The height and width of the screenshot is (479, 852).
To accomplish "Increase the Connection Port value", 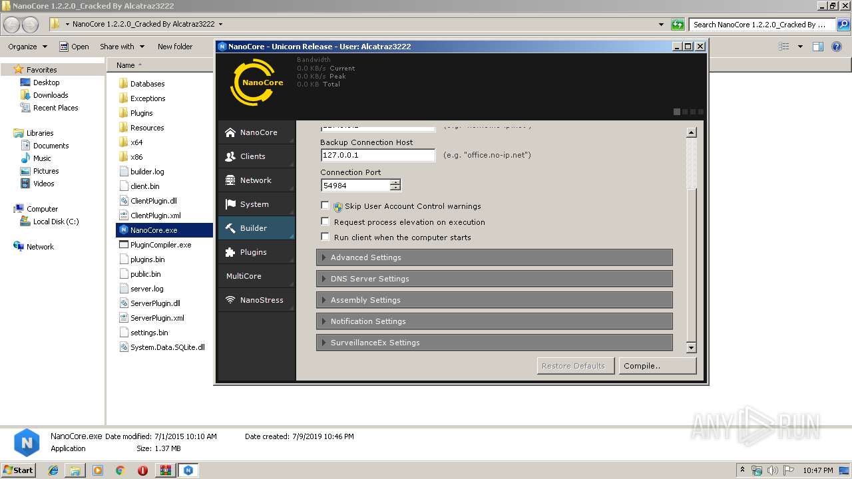I will pos(395,183).
